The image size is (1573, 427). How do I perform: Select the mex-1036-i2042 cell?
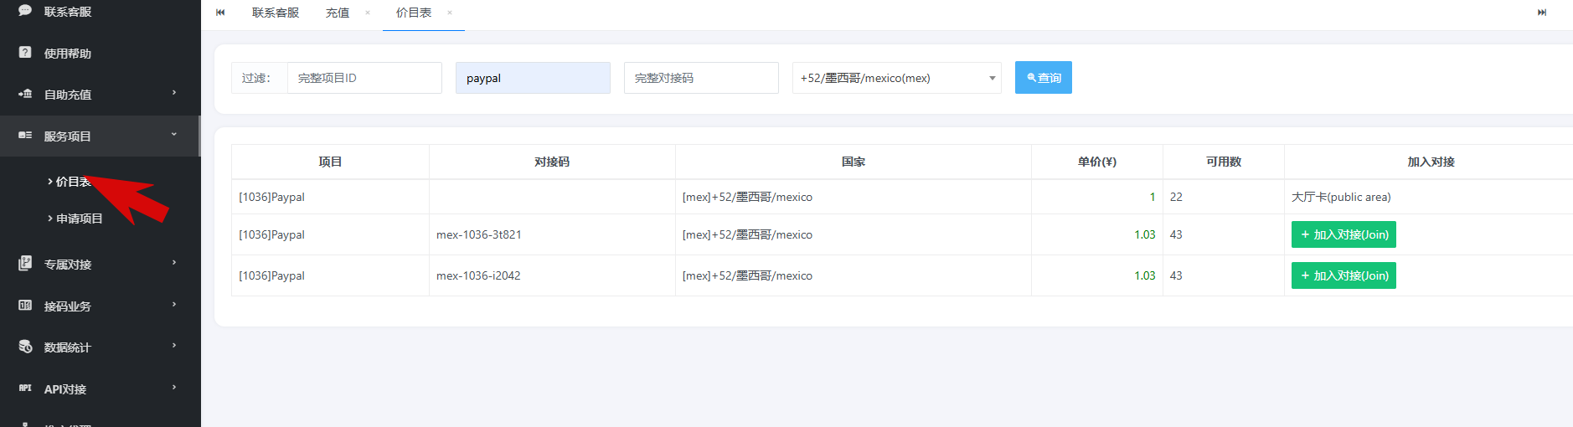552,275
